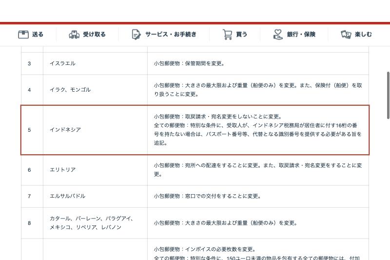Open the 楽しむ menu

tap(356, 34)
